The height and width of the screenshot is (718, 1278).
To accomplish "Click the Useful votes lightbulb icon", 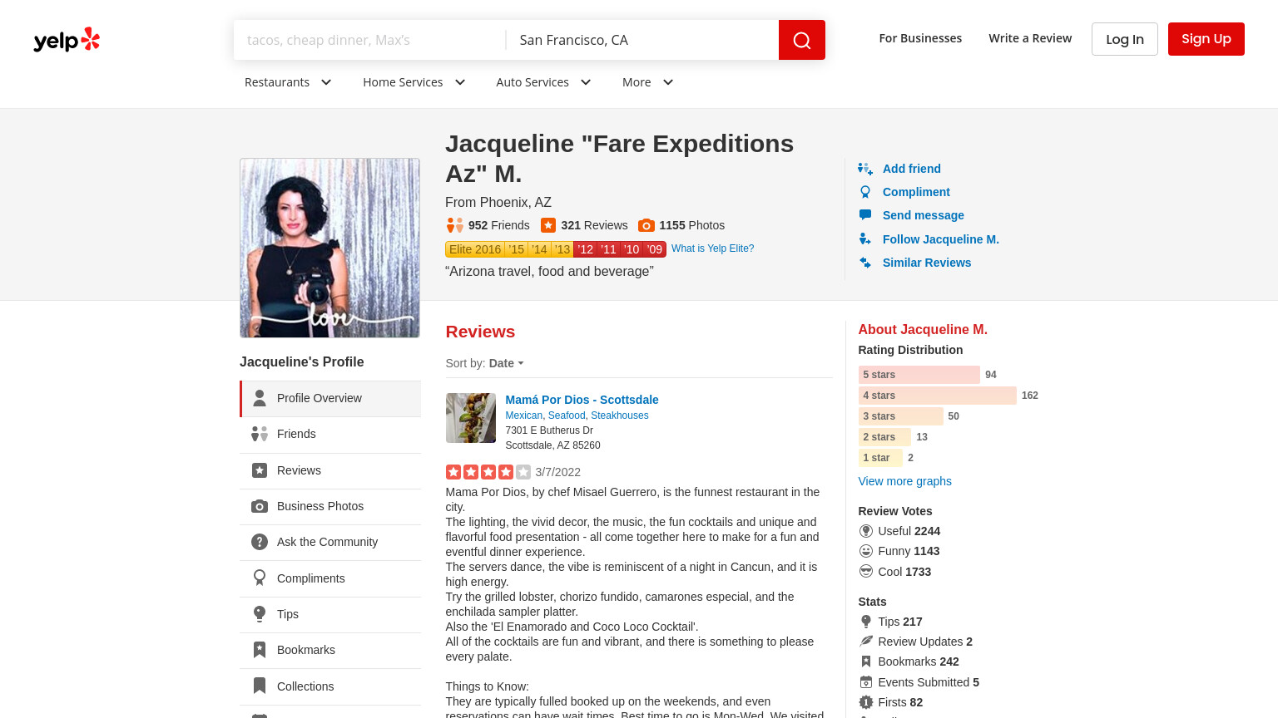I will click(866, 531).
